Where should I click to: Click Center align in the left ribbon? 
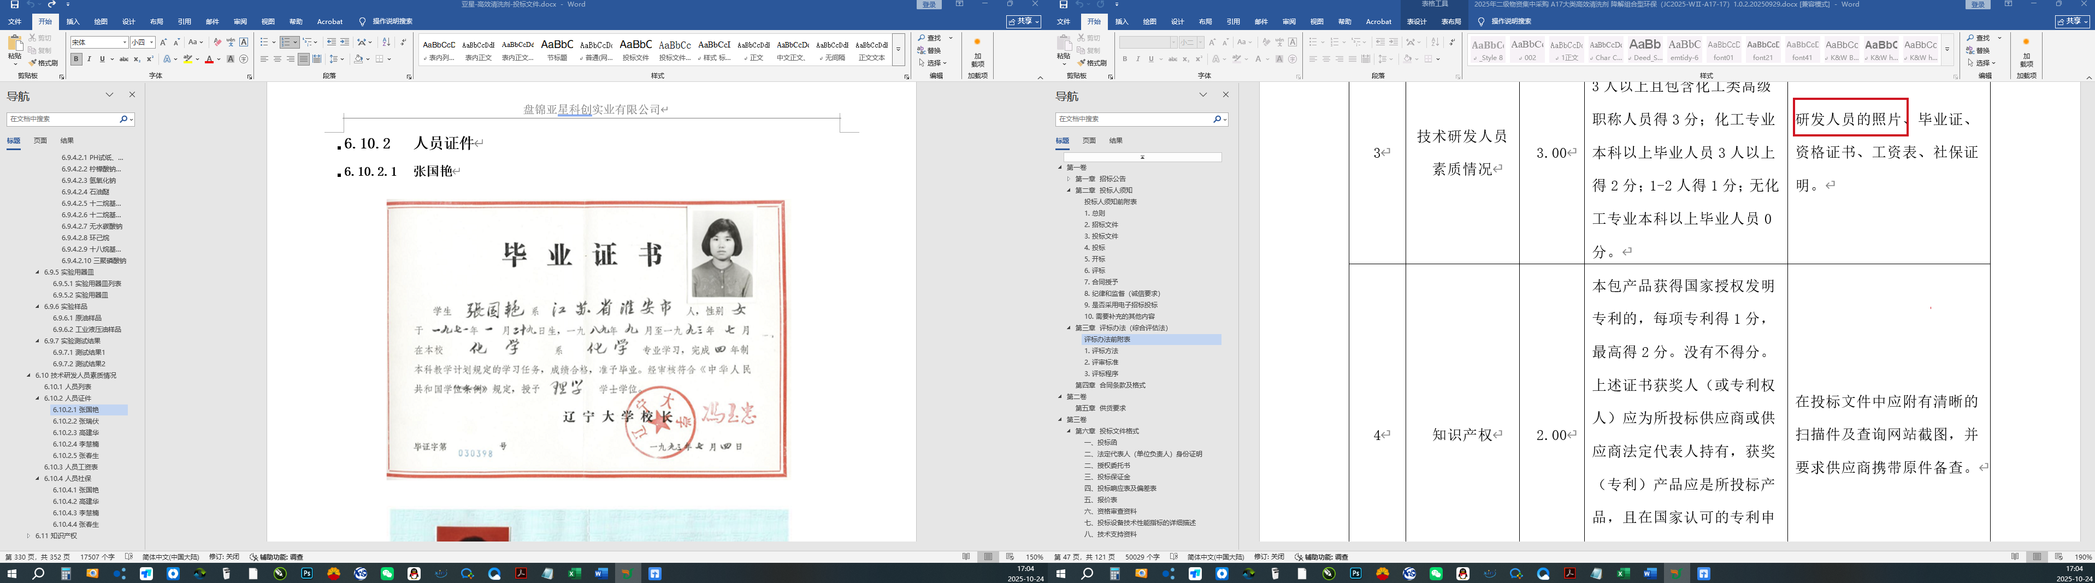tap(278, 60)
